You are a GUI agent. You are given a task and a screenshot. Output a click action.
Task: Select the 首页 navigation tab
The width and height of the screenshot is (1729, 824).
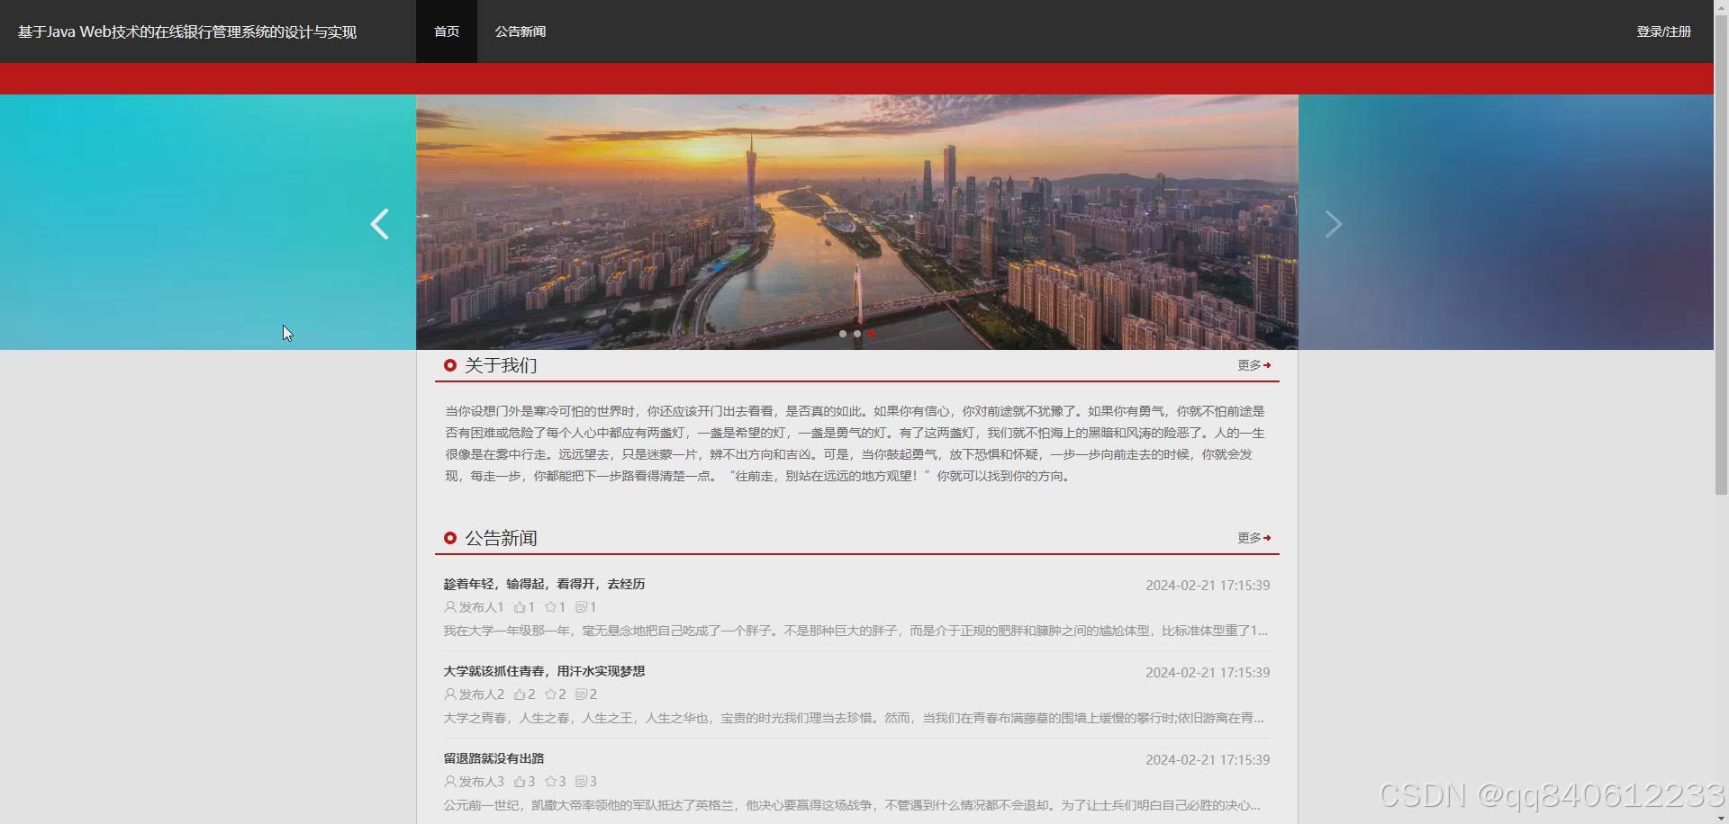point(446,31)
